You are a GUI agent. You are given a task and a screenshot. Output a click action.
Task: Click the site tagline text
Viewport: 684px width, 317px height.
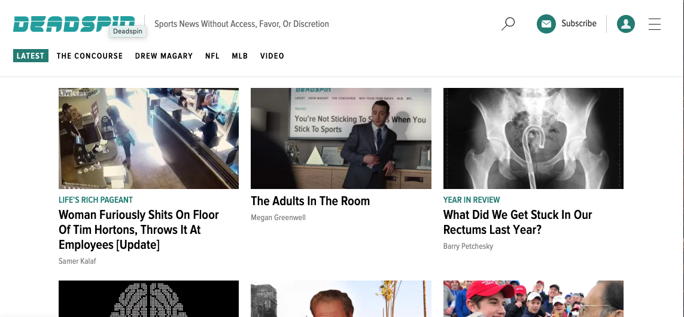(242, 24)
